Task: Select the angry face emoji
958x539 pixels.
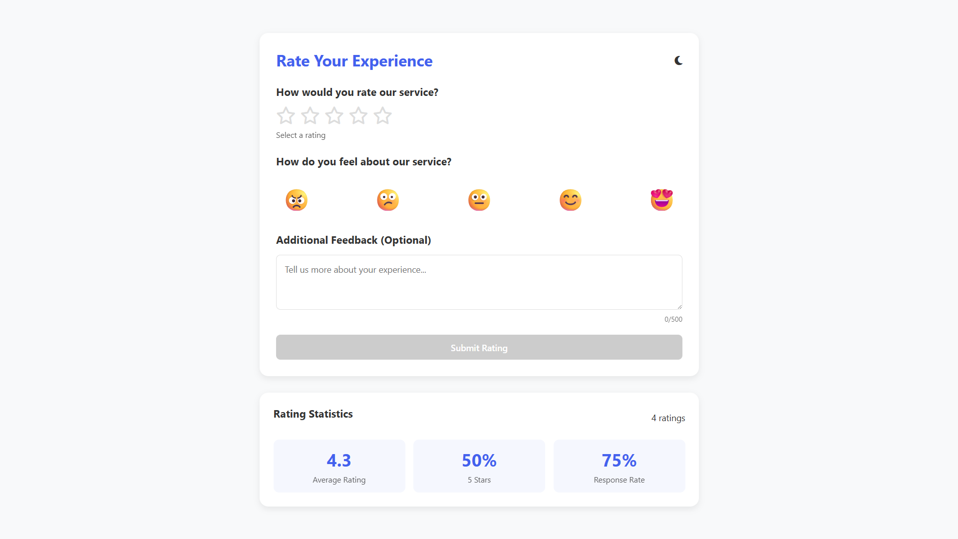Action: 297,200
